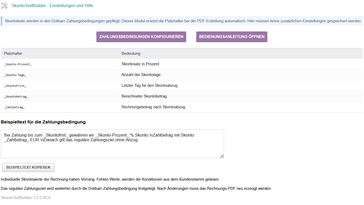Image resolution: width=364 pixels, height=205 pixels.
Task: Click the version label 'SkontoTextBuilder 1.2.0 RC4'
Action: [26, 197]
